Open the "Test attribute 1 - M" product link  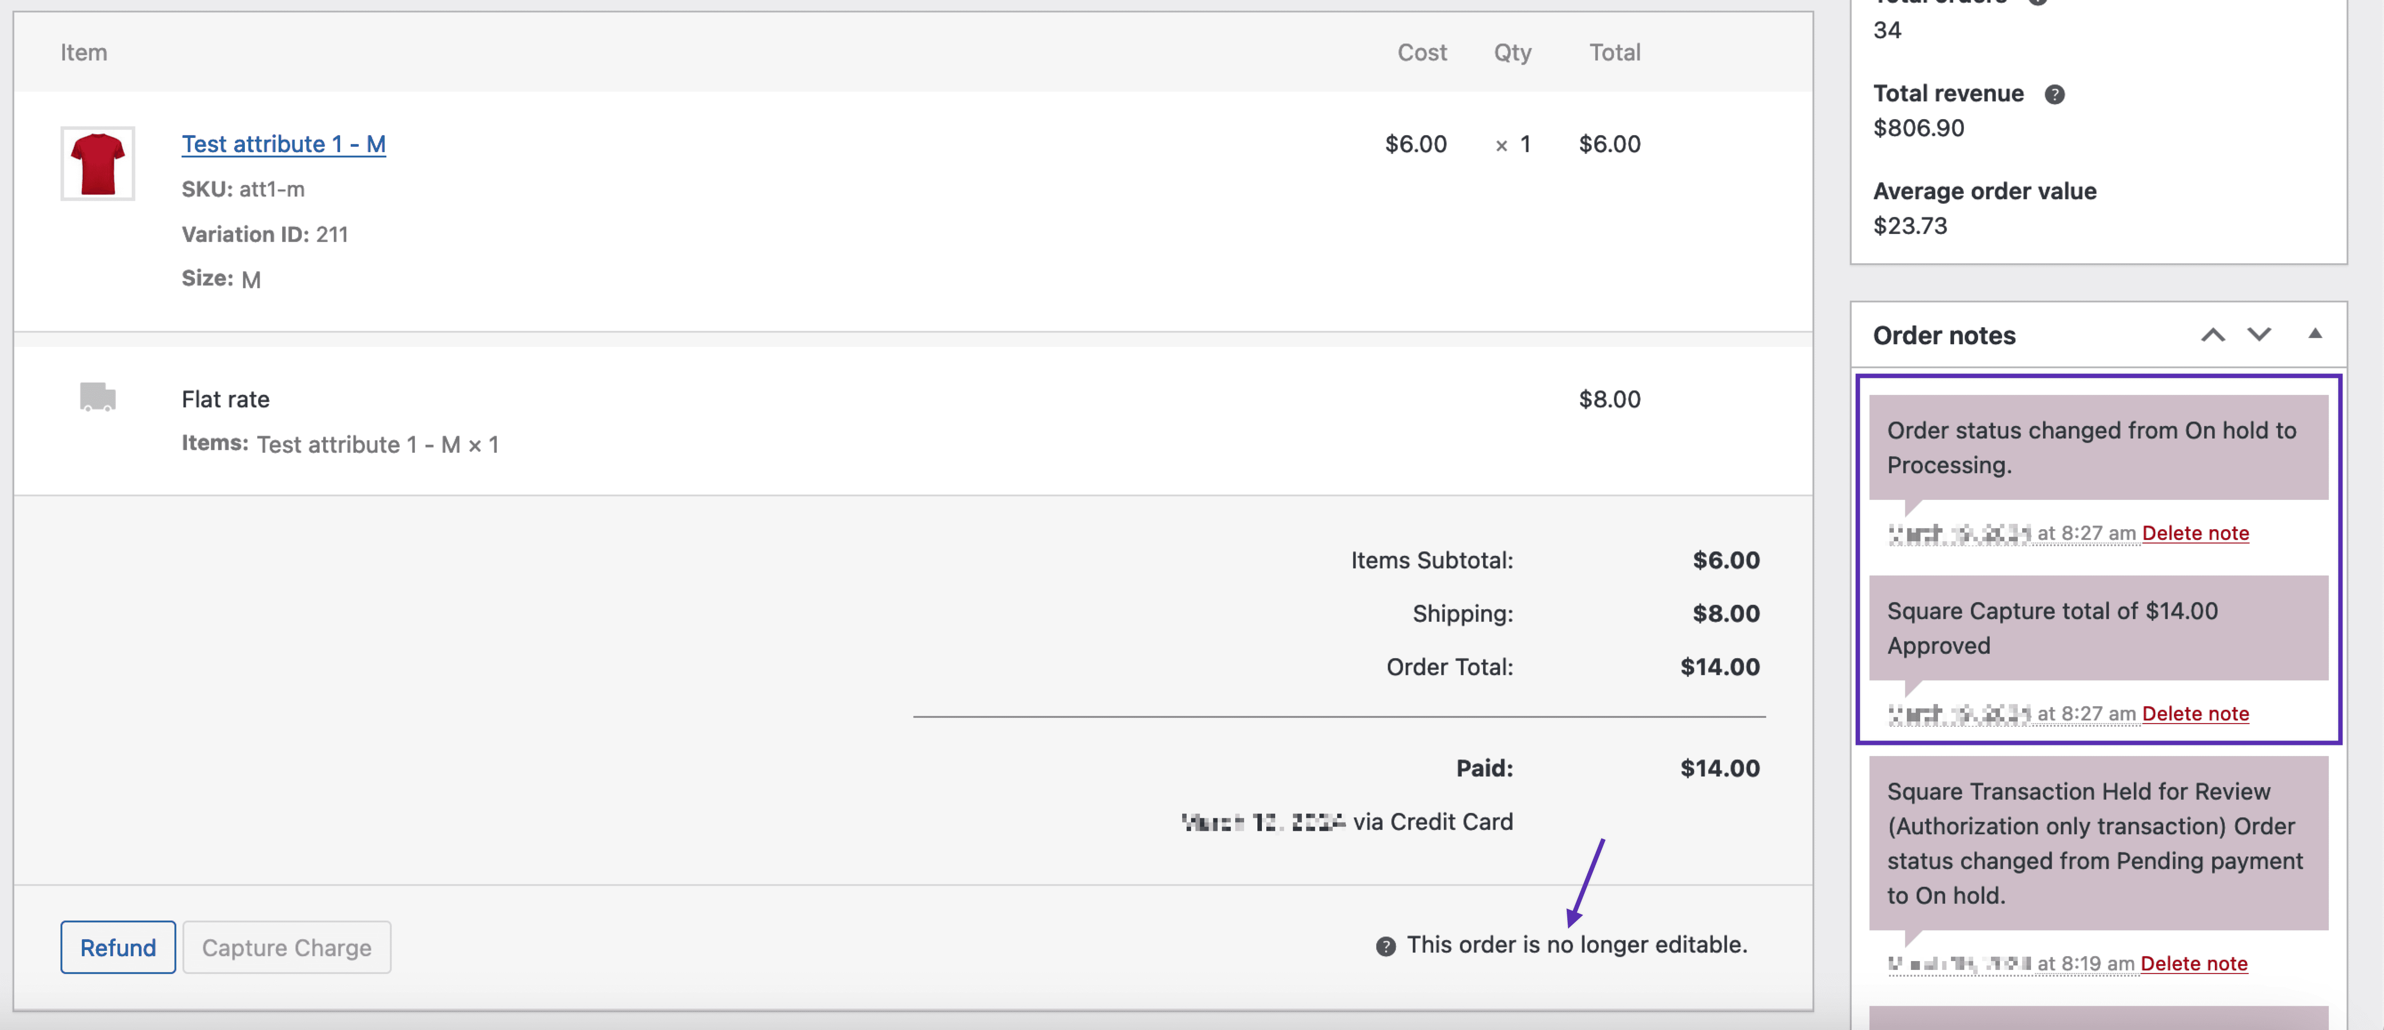(x=283, y=143)
